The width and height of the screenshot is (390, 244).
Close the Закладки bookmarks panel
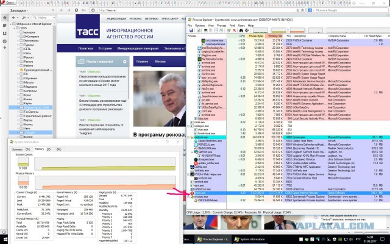(53, 10)
